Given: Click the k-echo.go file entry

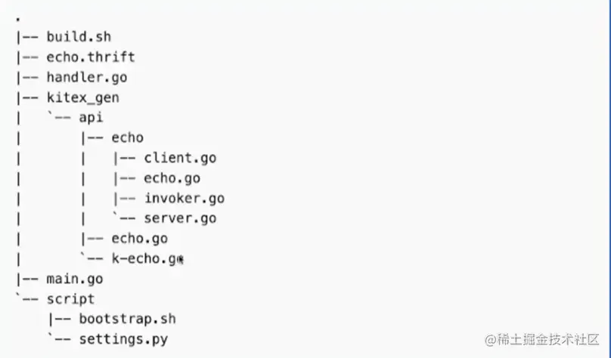Looking at the screenshot, I should click(x=147, y=258).
